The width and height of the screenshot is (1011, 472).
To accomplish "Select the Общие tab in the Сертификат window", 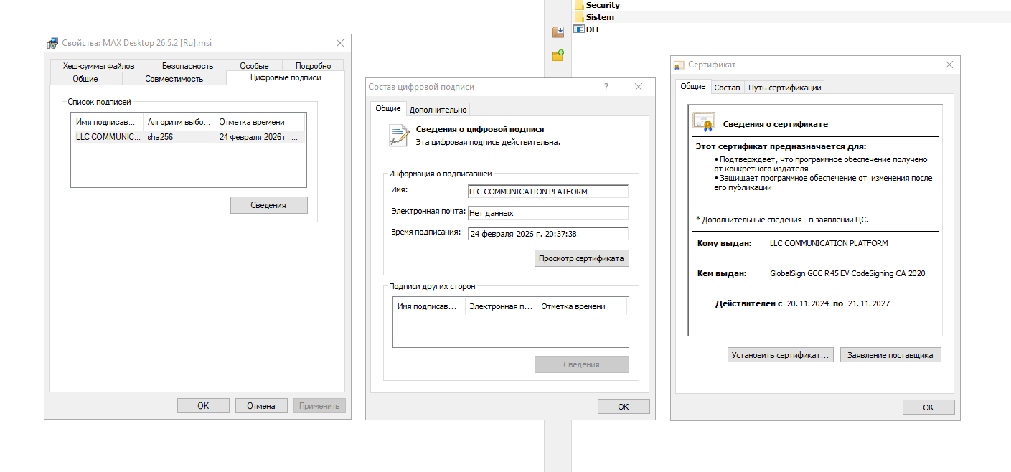I will (x=692, y=86).
